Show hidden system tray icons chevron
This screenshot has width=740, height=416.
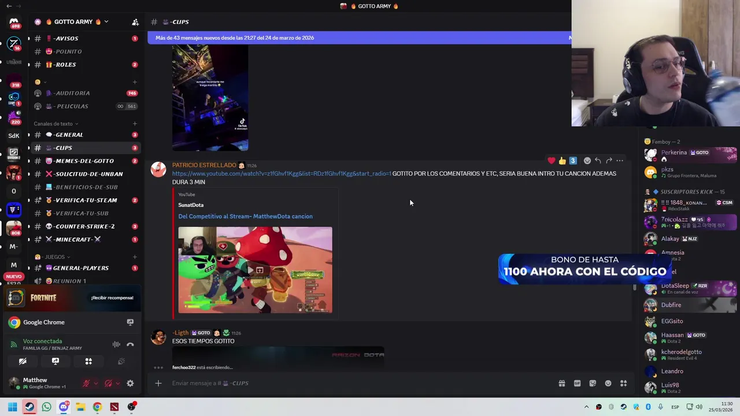[586, 407]
